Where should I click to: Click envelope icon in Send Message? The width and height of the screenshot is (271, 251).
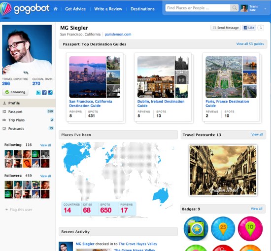(x=214, y=28)
